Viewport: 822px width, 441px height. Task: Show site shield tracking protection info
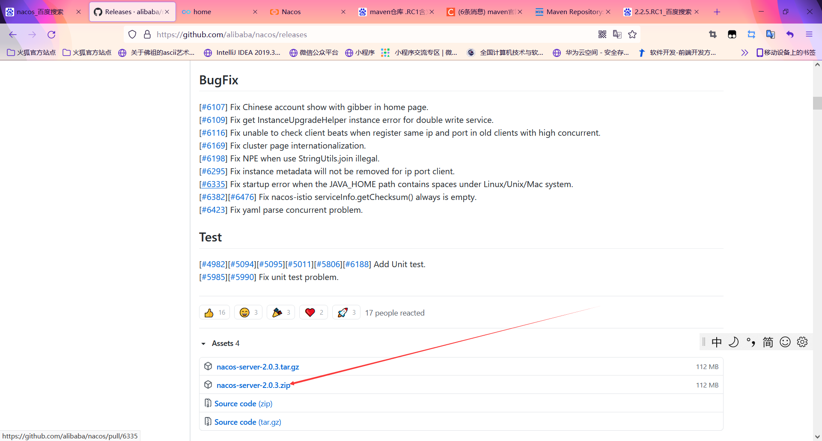click(132, 34)
